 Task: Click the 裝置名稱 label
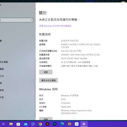43,41
